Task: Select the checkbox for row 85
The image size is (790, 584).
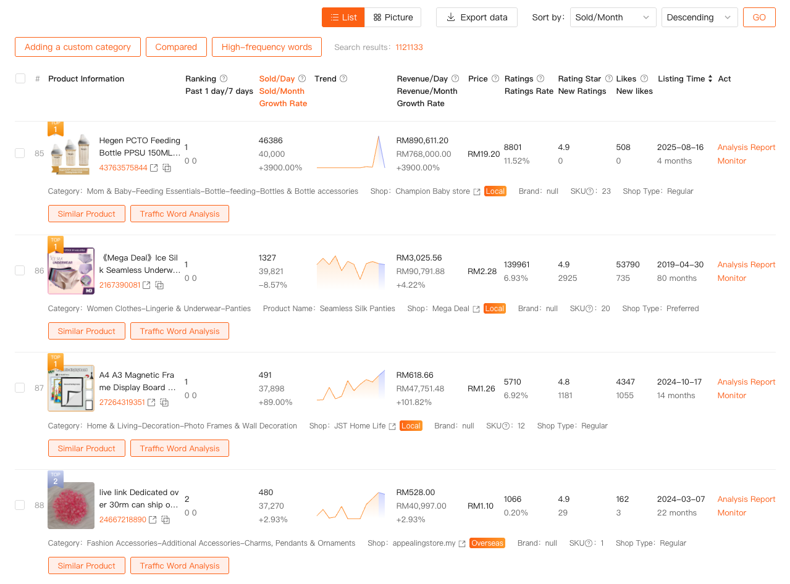Action: click(x=20, y=153)
